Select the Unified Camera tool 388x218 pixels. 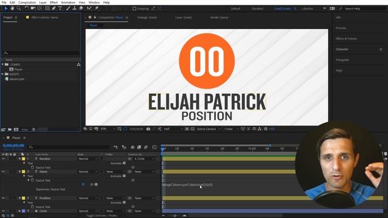tap(33, 8)
